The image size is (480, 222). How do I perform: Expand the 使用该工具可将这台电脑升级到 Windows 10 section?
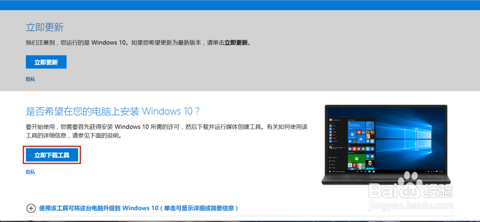pos(139,208)
